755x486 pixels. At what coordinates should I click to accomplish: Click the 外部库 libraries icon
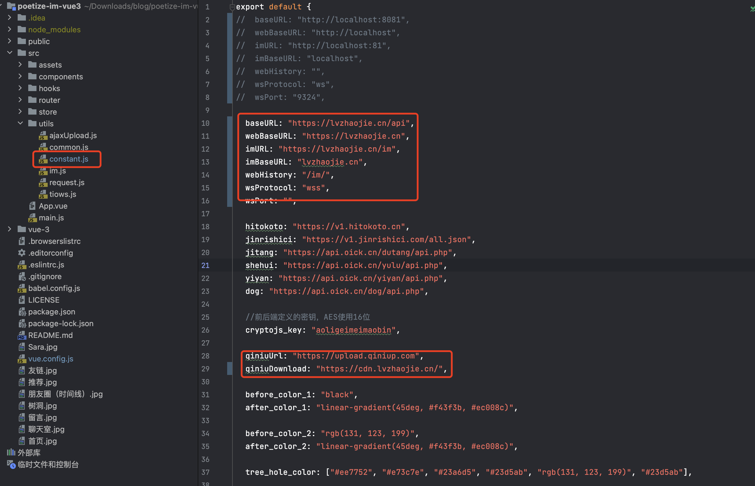coord(11,453)
